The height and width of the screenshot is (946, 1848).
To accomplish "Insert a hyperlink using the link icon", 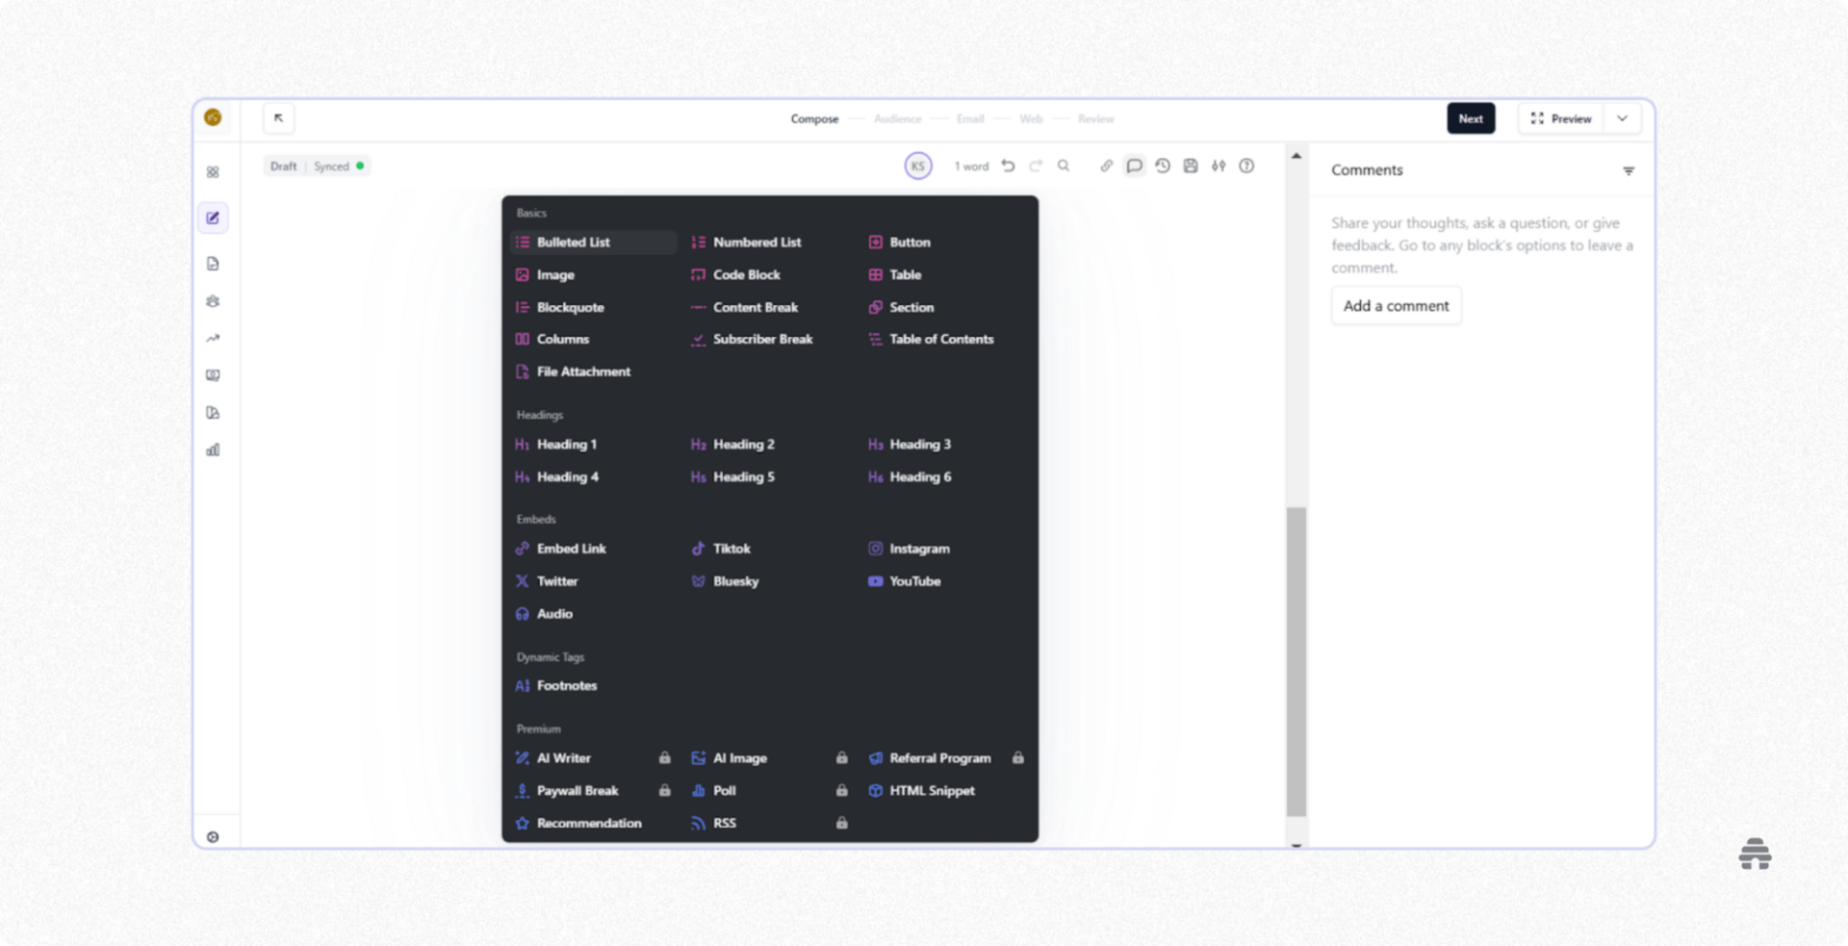I will (1106, 166).
